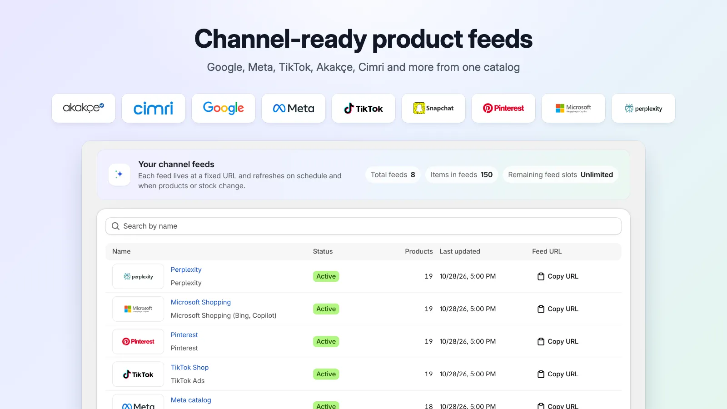The image size is (727, 409).
Task: Click the Akakçe channel logo card
Action: coord(84,108)
